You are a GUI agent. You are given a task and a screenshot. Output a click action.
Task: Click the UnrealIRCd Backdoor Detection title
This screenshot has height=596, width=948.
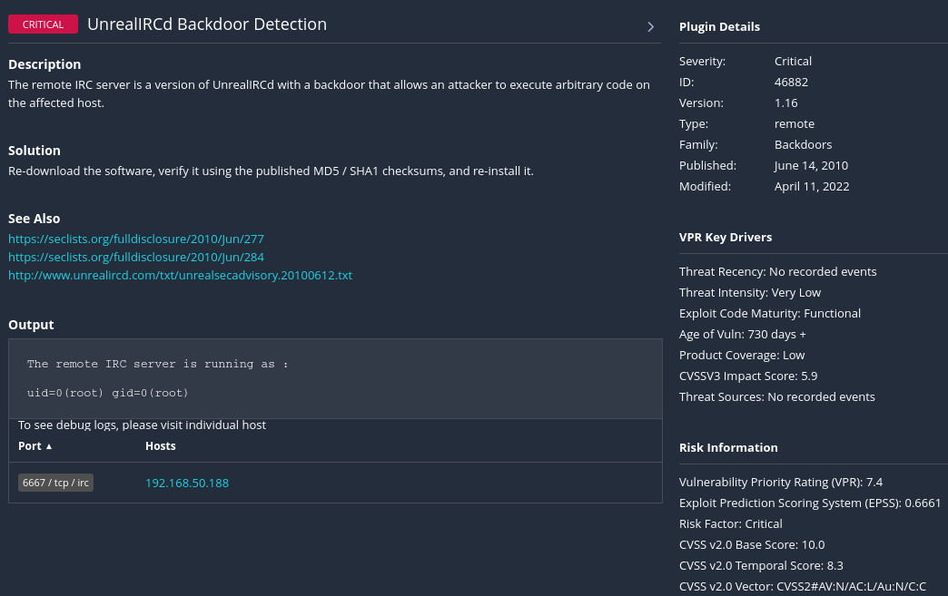tap(207, 24)
